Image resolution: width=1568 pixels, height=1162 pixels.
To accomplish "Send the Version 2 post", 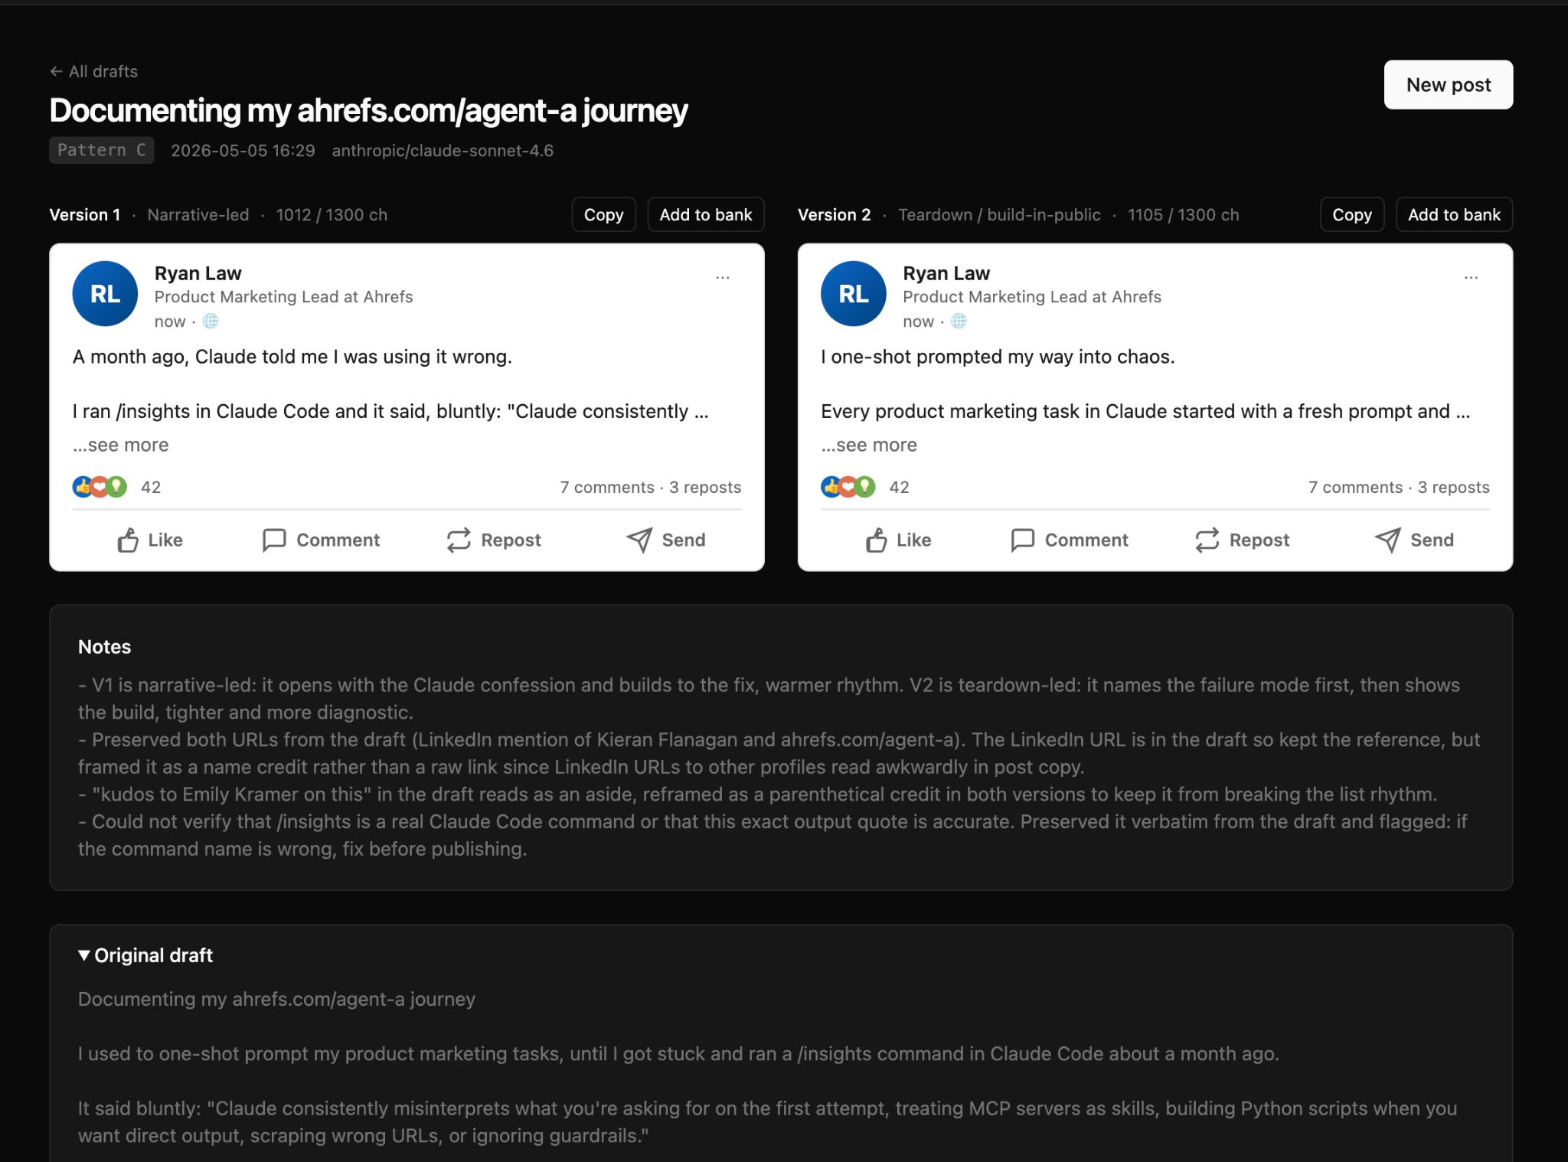I will [x=1414, y=540].
